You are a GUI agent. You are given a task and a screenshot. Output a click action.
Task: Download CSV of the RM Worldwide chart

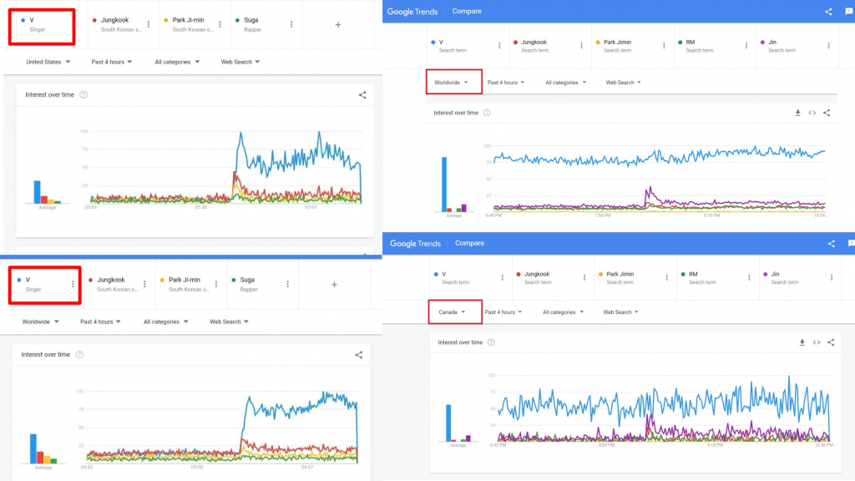pyautogui.click(x=797, y=113)
